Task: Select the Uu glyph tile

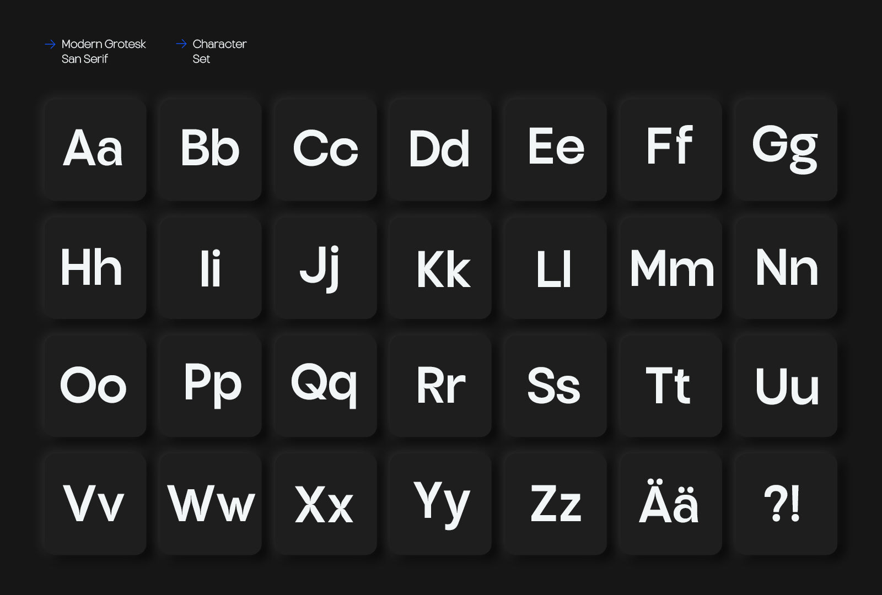Action: click(x=786, y=386)
